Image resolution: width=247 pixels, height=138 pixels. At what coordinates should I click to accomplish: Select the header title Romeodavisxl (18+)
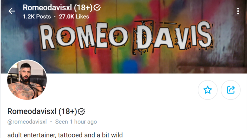[58, 8]
